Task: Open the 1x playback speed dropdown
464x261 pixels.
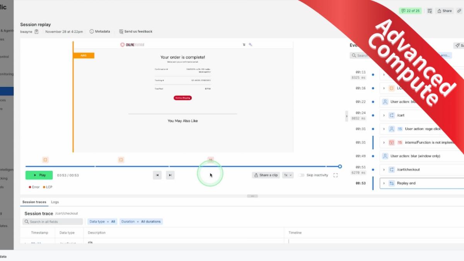Action: [x=288, y=175]
